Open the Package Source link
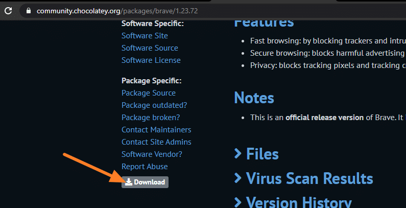 coord(149,93)
